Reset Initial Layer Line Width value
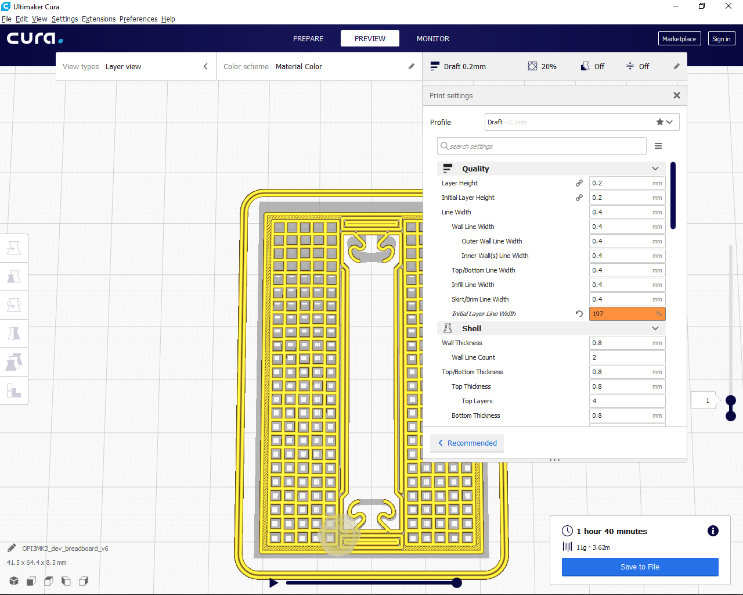 [579, 314]
